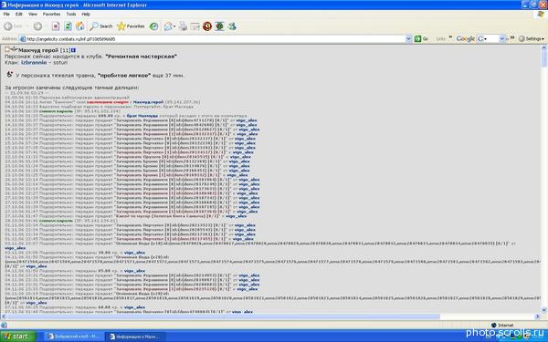
Task: Open the Брат Махмуда player link
Action: click(x=142, y=116)
